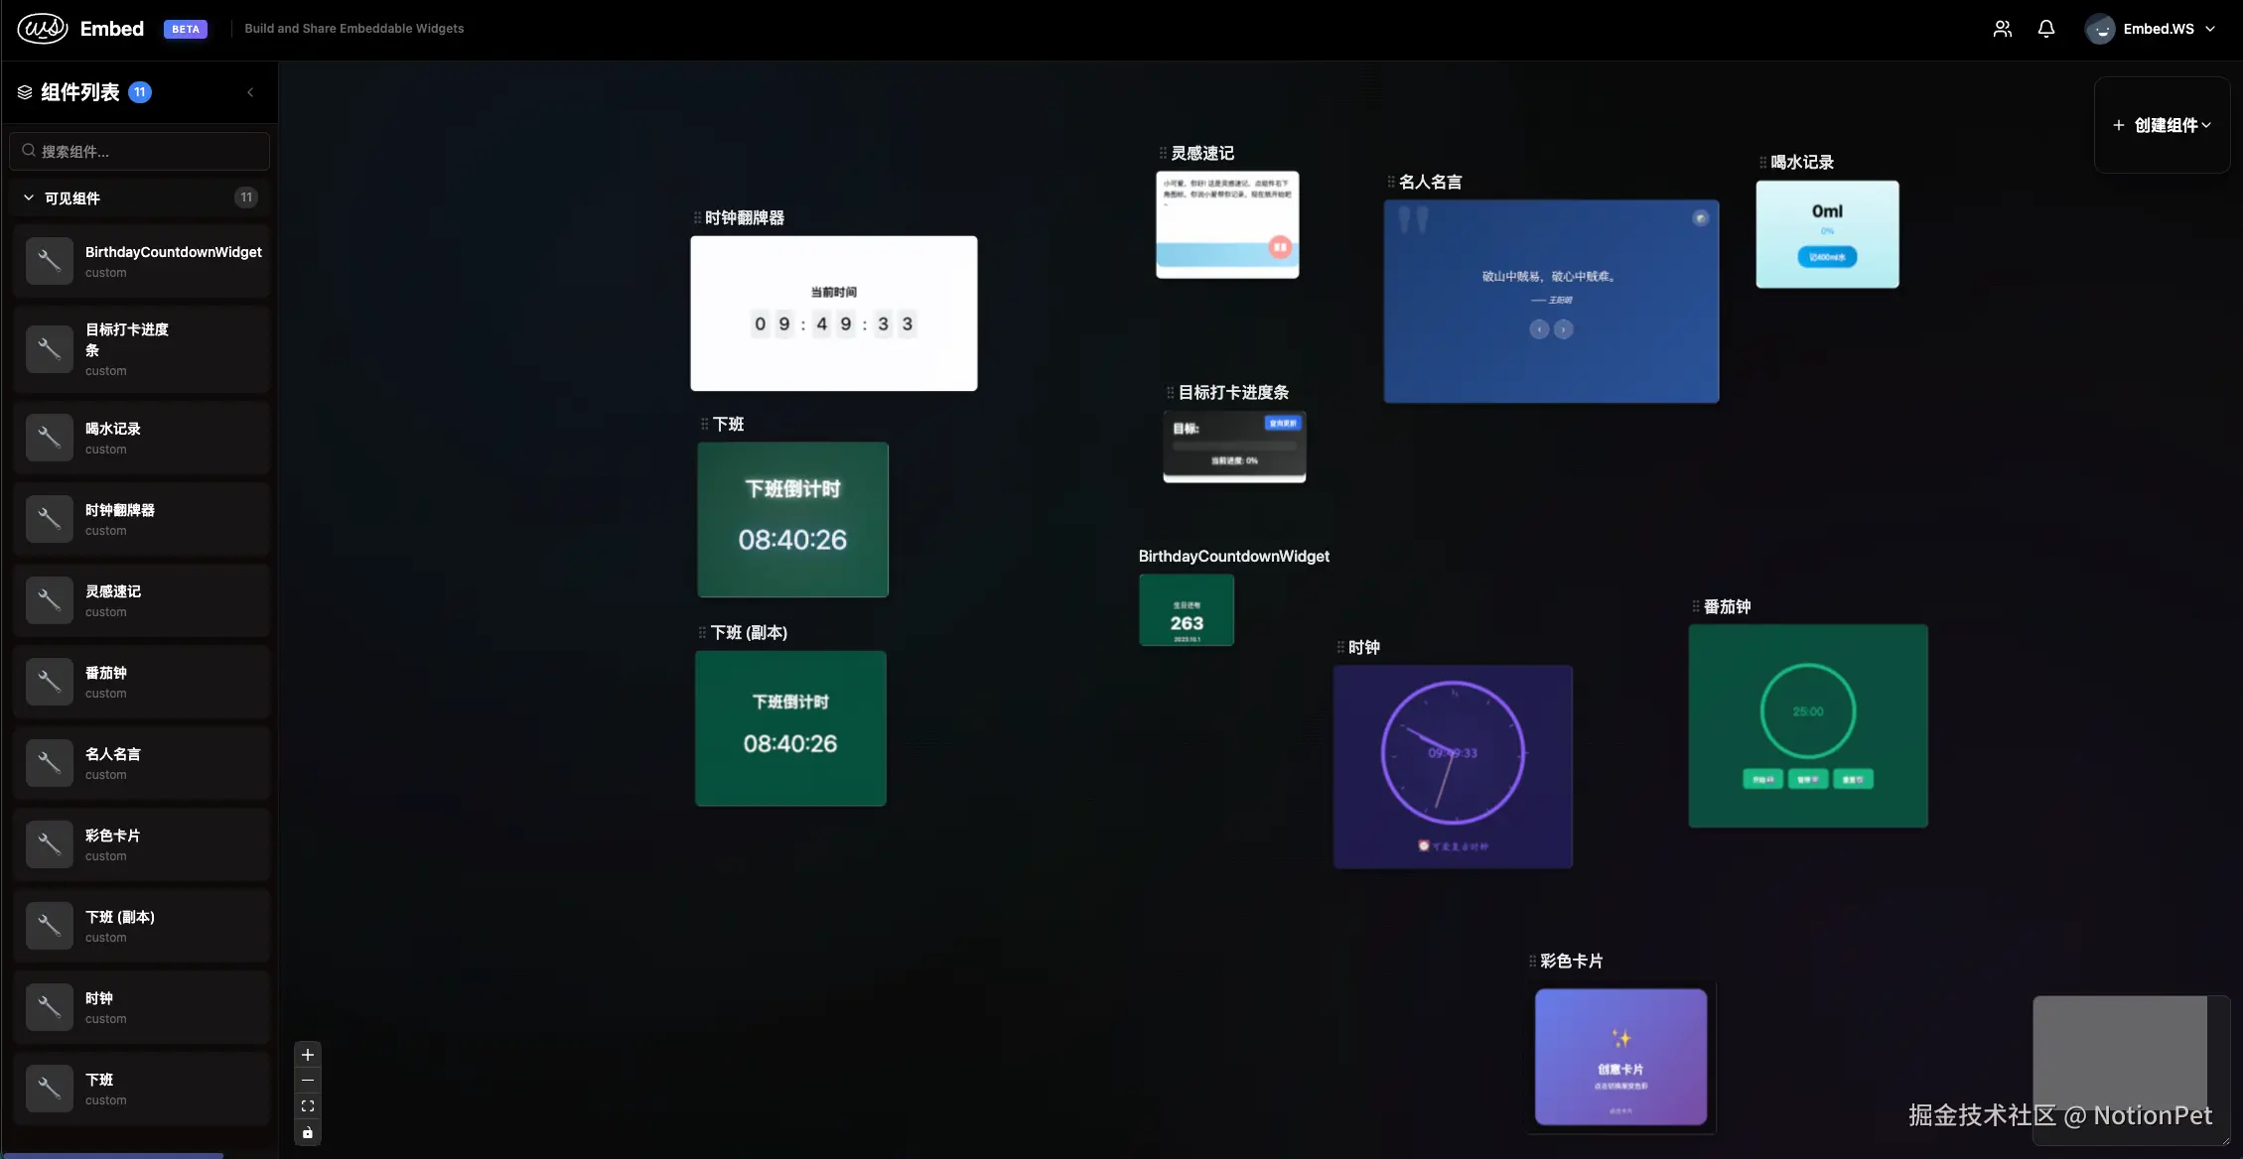Open the notifications bell
Screen dimensions: 2243x1159
tap(2046, 29)
